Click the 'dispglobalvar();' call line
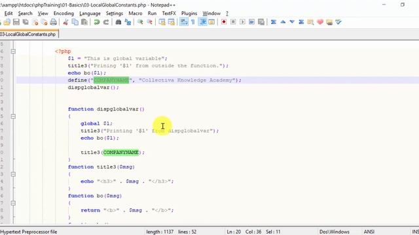This screenshot has width=419, height=235. point(93,87)
